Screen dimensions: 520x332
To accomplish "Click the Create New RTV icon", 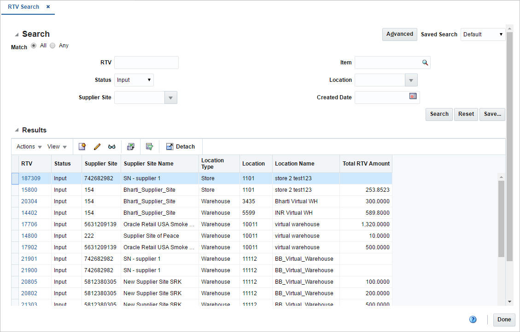I will click(x=82, y=146).
